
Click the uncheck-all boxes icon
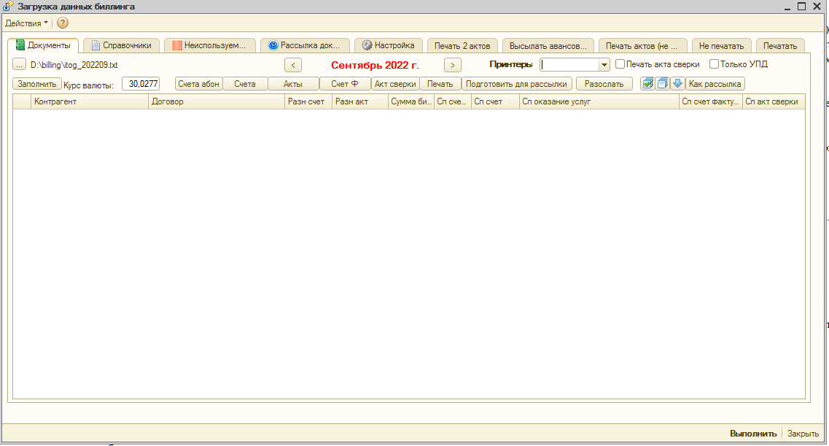pos(662,83)
